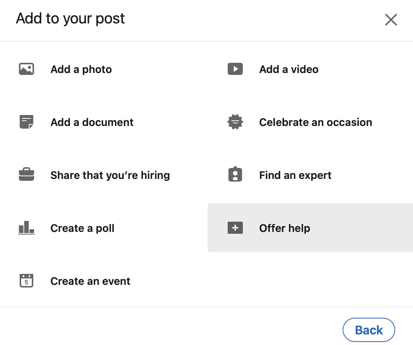Click the event calendar icon
This screenshot has width=413, height=345.
26,281
